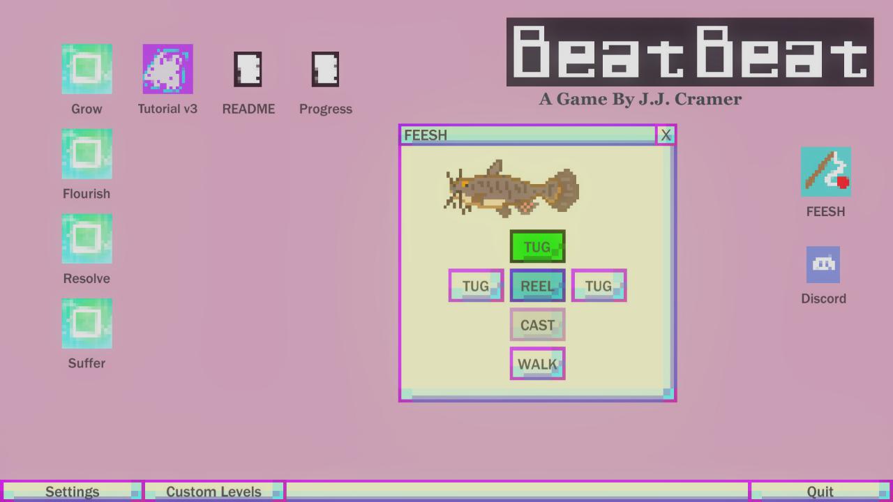Click the TUG button left of REEL
The width and height of the screenshot is (893, 502).
(x=476, y=286)
